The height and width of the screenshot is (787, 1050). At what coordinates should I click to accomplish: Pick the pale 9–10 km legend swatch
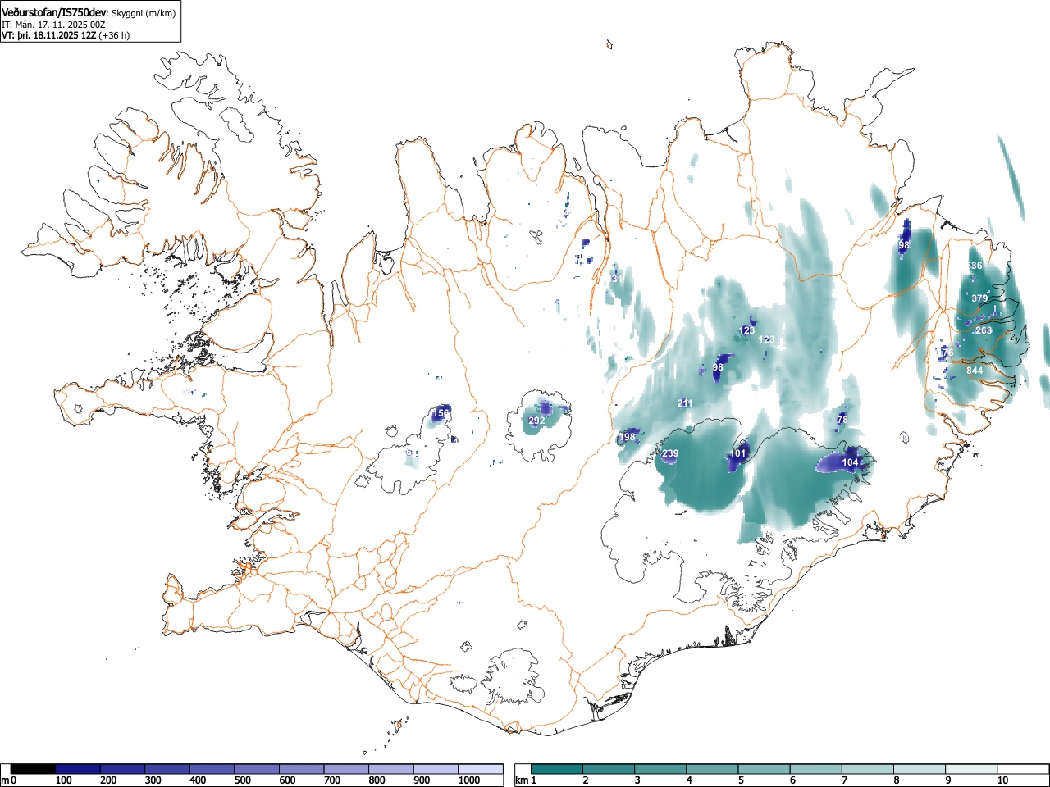(x=970, y=769)
